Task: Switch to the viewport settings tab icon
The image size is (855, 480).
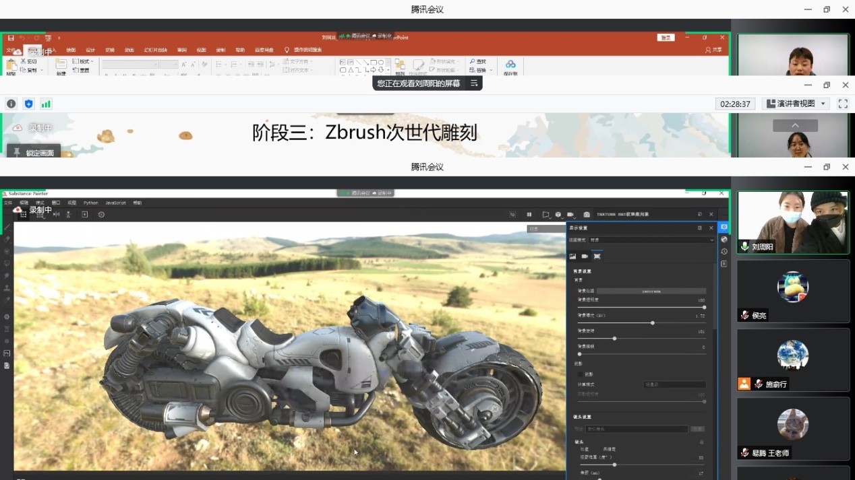Action: (x=597, y=256)
